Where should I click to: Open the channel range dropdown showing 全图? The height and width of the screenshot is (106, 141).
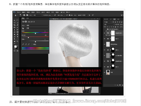[x=37, y=28]
